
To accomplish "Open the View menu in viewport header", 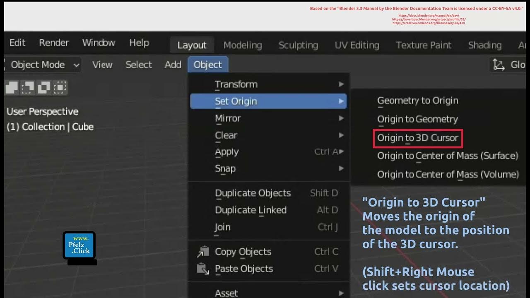I will (102, 65).
